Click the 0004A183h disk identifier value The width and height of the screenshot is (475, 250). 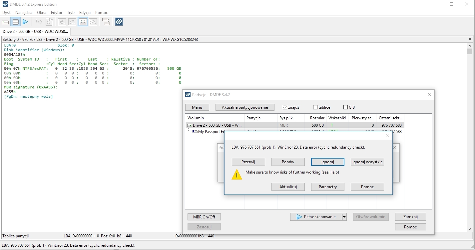[x=15, y=55]
